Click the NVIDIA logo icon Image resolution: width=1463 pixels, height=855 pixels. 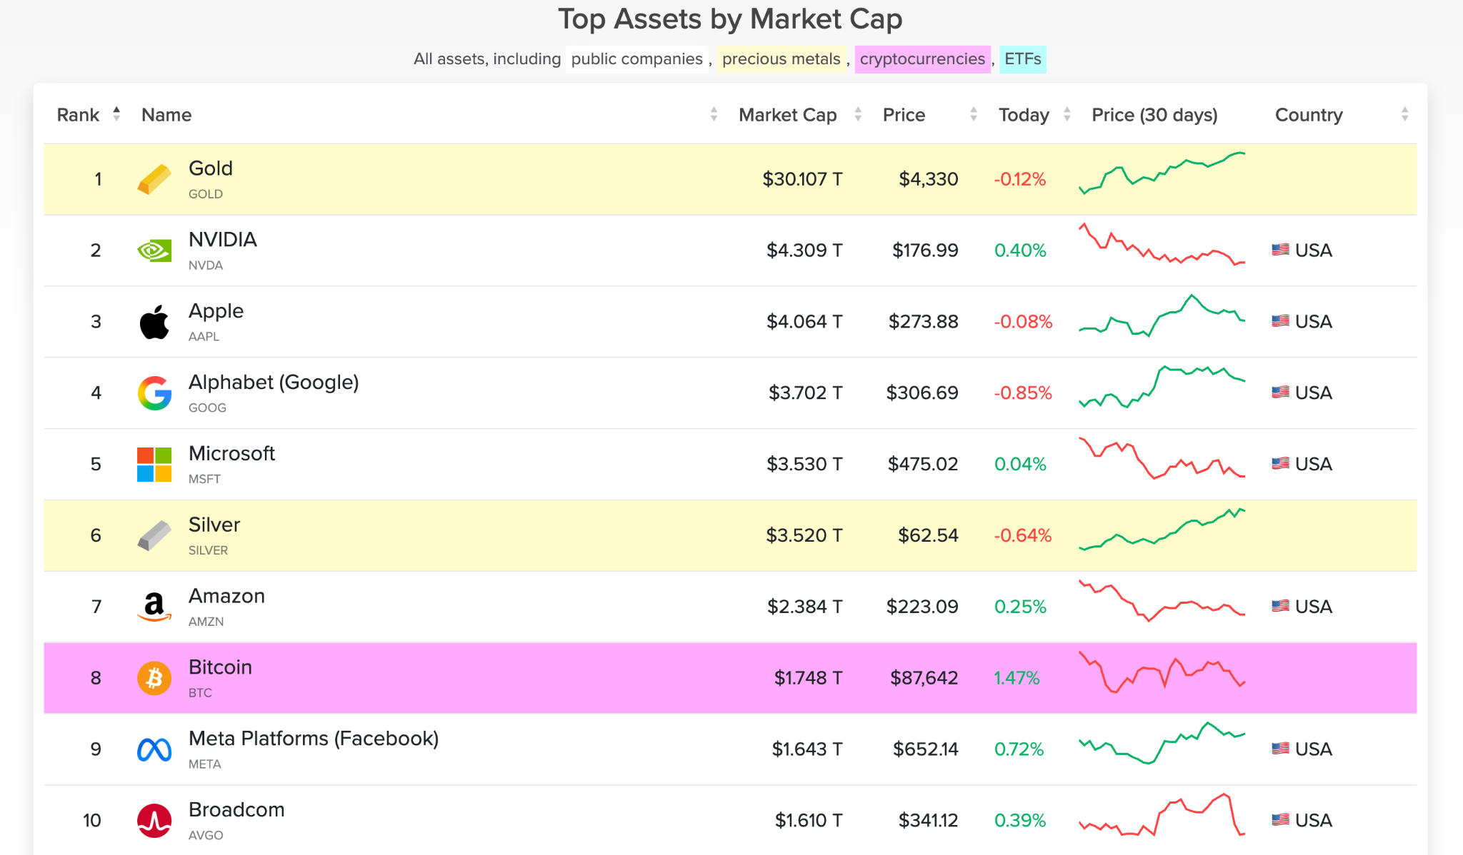154,251
